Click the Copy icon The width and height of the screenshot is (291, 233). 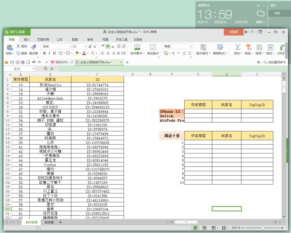(x=18, y=53)
